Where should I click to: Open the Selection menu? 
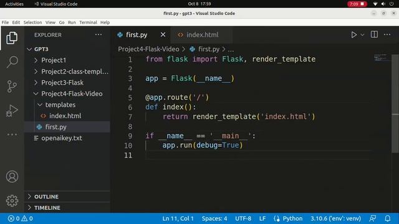(x=32, y=22)
